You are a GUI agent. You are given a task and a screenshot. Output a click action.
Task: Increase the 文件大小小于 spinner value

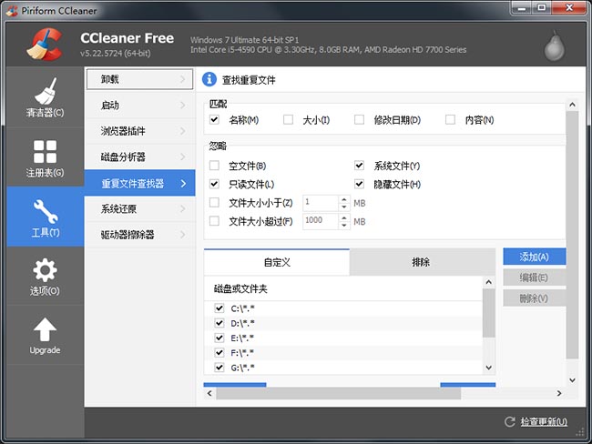[x=343, y=199]
